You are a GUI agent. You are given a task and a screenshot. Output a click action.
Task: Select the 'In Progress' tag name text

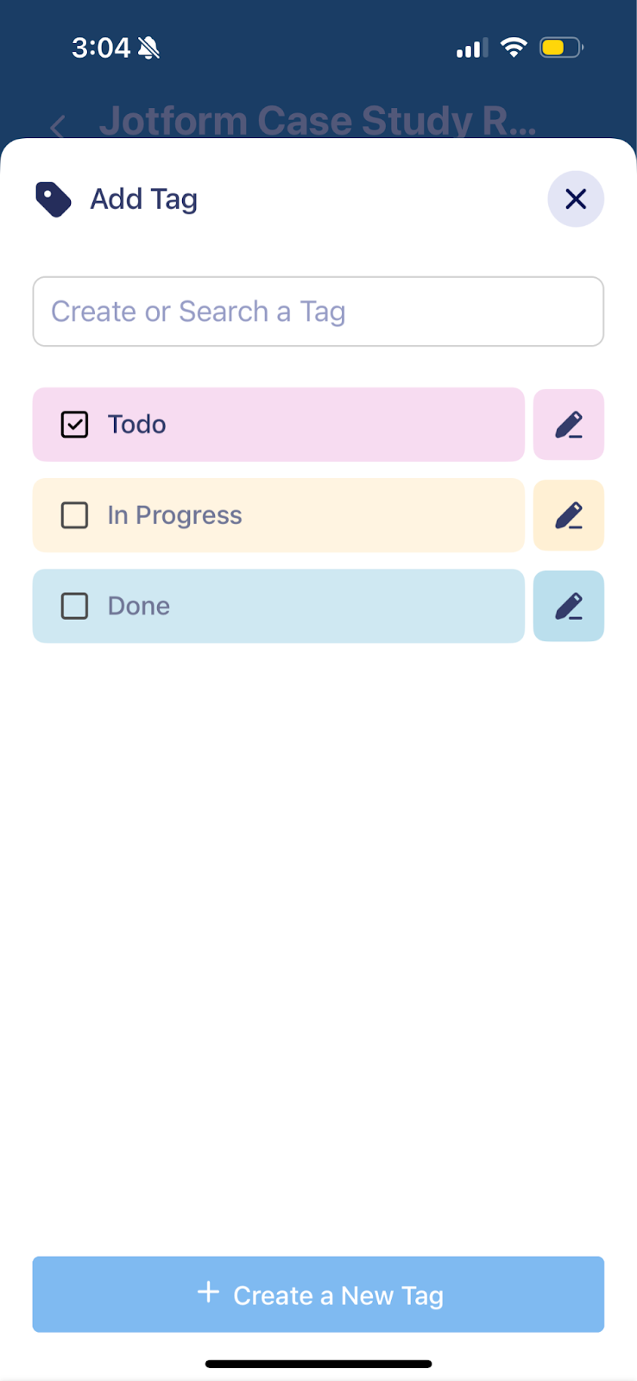pos(174,515)
